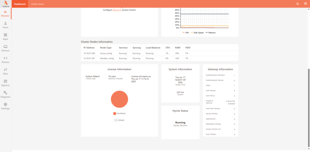Viewport: 310px width, 152px height.
Task: Open the Policies section in sidebar
Action: coord(5,60)
